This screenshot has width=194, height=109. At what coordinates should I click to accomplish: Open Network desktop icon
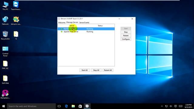(5, 21)
